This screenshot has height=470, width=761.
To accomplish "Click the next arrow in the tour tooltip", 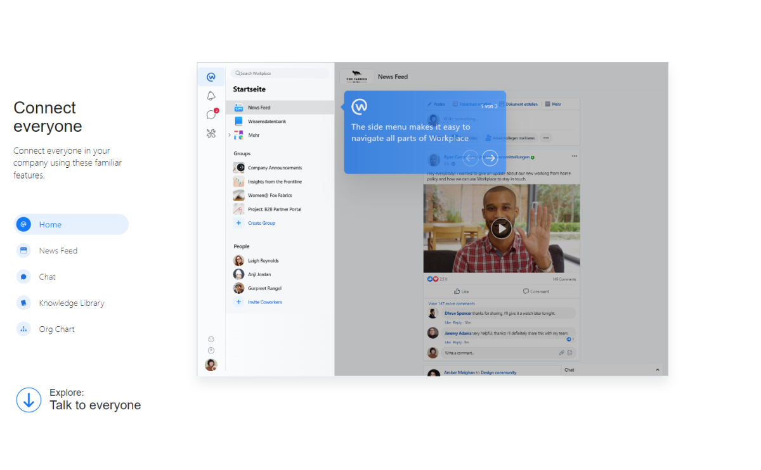I will click(x=490, y=158).
